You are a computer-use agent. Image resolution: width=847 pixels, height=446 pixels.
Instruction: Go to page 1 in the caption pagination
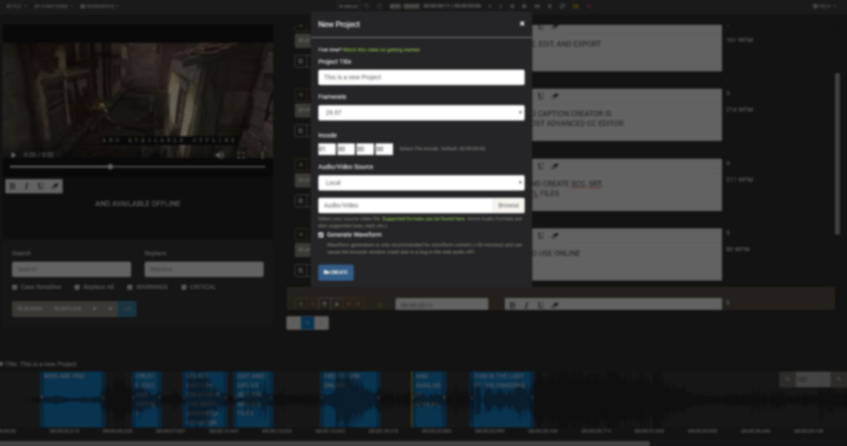tap(308, 323)
